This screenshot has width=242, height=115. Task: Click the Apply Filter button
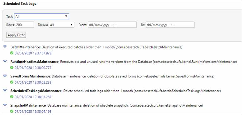coord(16,35)
